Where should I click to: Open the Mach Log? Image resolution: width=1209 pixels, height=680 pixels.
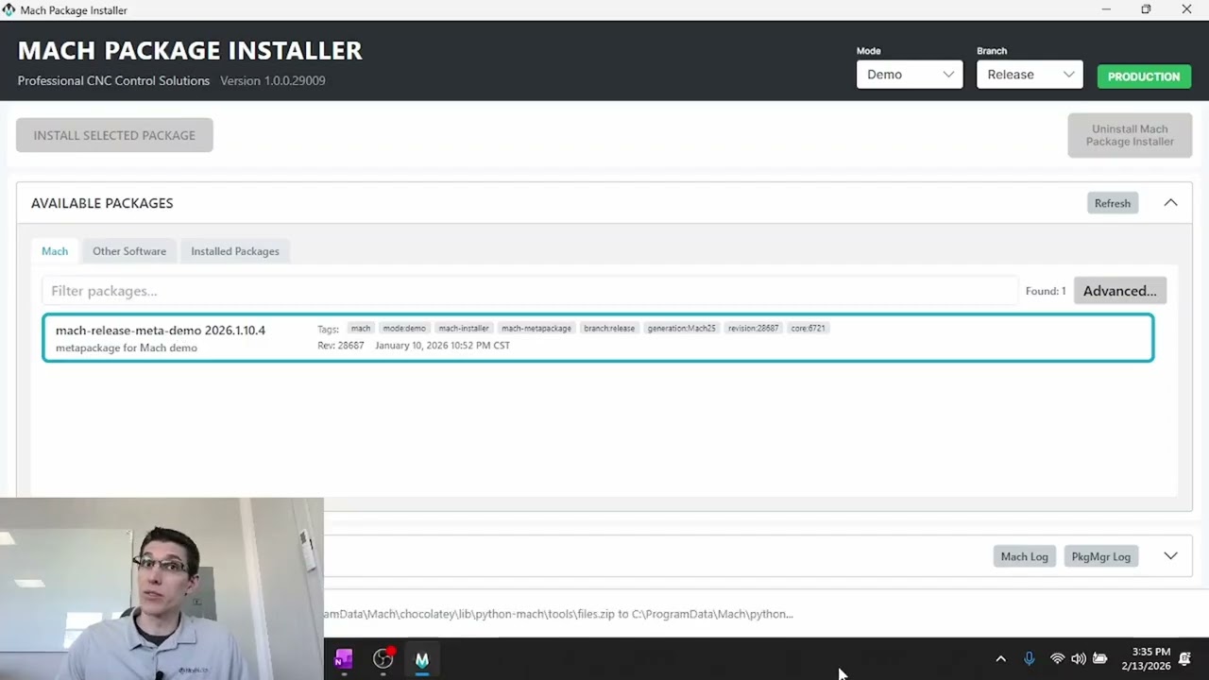tap(1025, 556)
